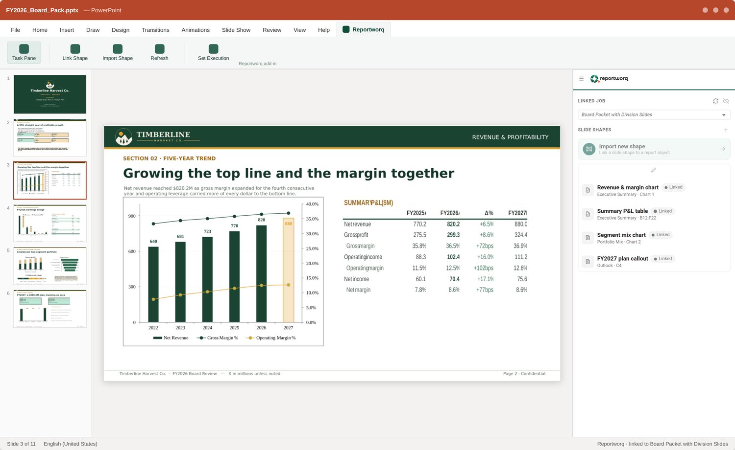Select the Segment mix chart shape entry
735x450 pixels.
click(654, 238)
